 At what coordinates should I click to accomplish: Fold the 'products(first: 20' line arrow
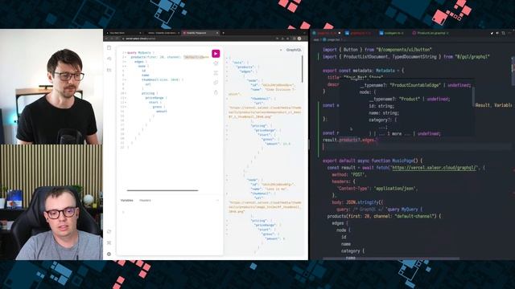coord(126,57)
